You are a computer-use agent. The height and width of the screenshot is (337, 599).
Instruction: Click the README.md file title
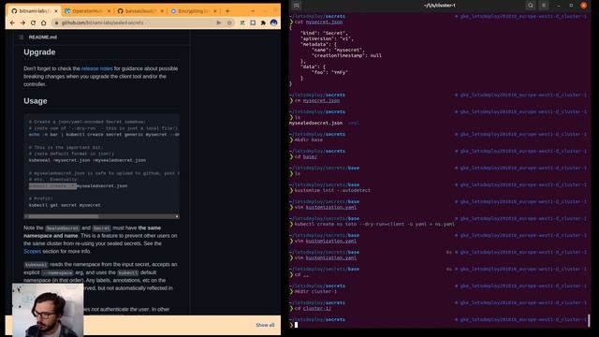[43, 37]
